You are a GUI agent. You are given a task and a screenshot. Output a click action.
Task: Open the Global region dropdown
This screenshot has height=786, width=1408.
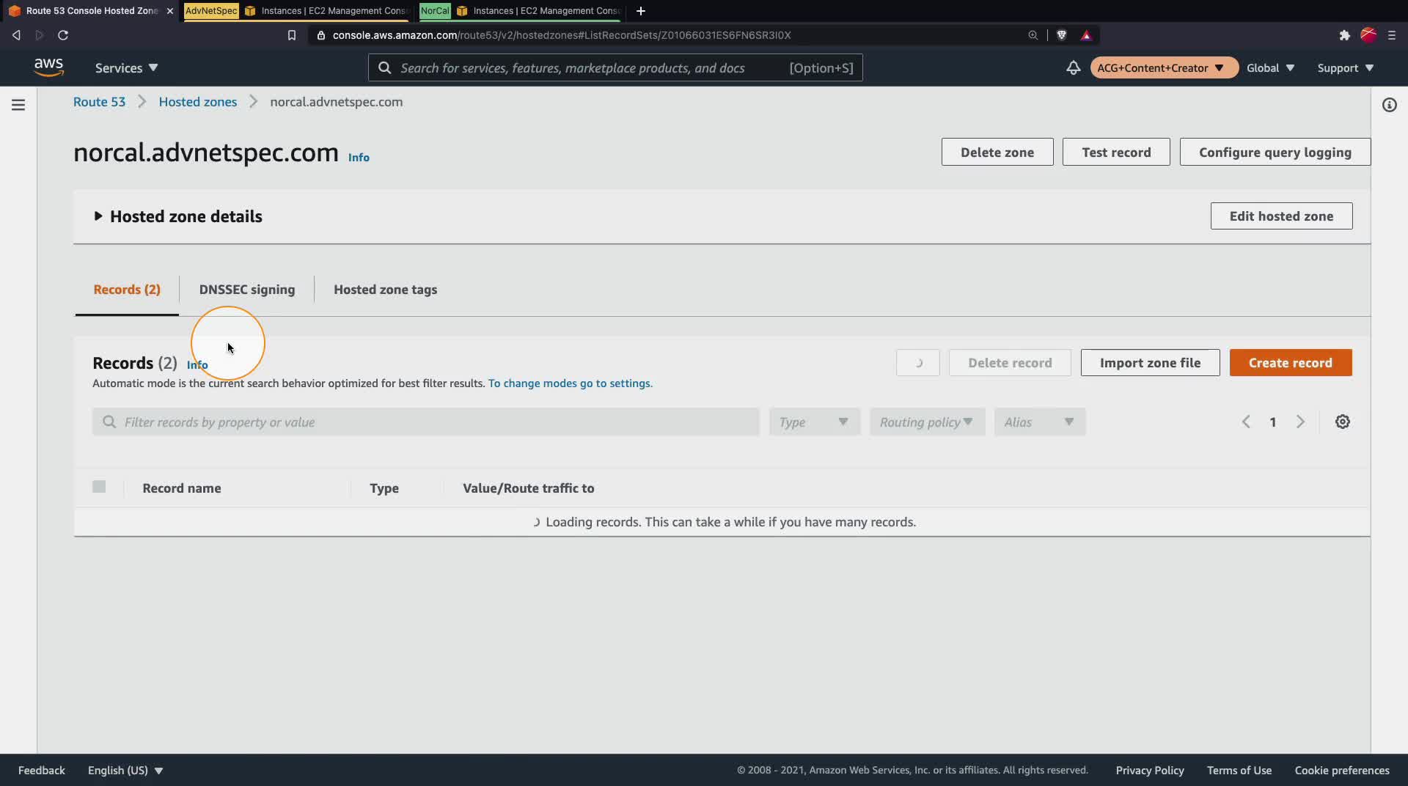[x=1270, y=67]
